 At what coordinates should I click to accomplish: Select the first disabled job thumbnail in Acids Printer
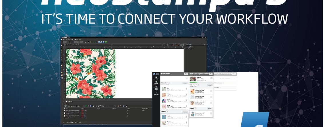(164, 117)
